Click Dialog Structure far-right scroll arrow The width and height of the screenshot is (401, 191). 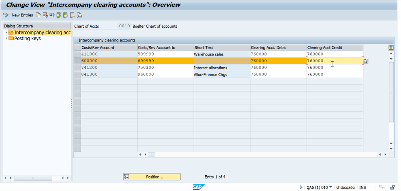click(x=68, y=178)
